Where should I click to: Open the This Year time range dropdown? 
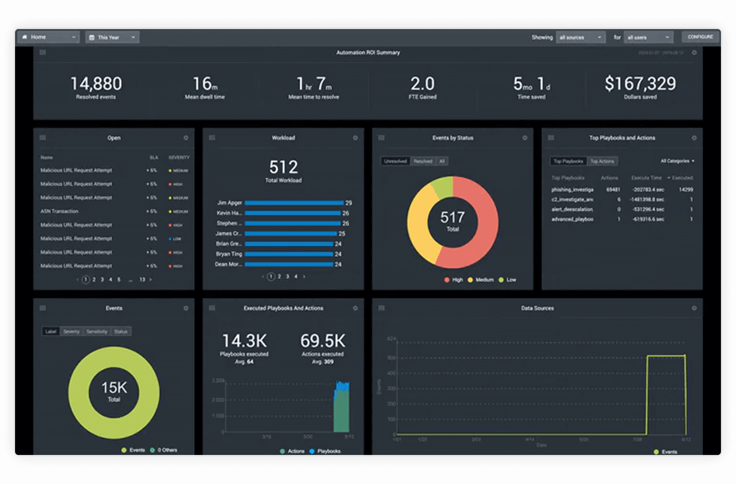112,37
